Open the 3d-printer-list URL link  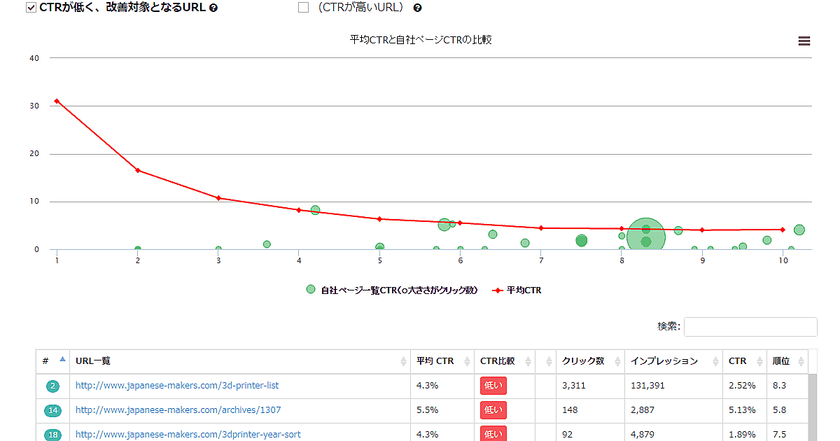click(x=177, y=386)
